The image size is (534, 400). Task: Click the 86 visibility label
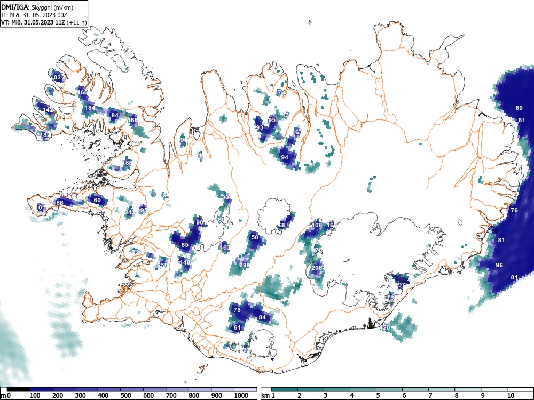tap(128, 163)
